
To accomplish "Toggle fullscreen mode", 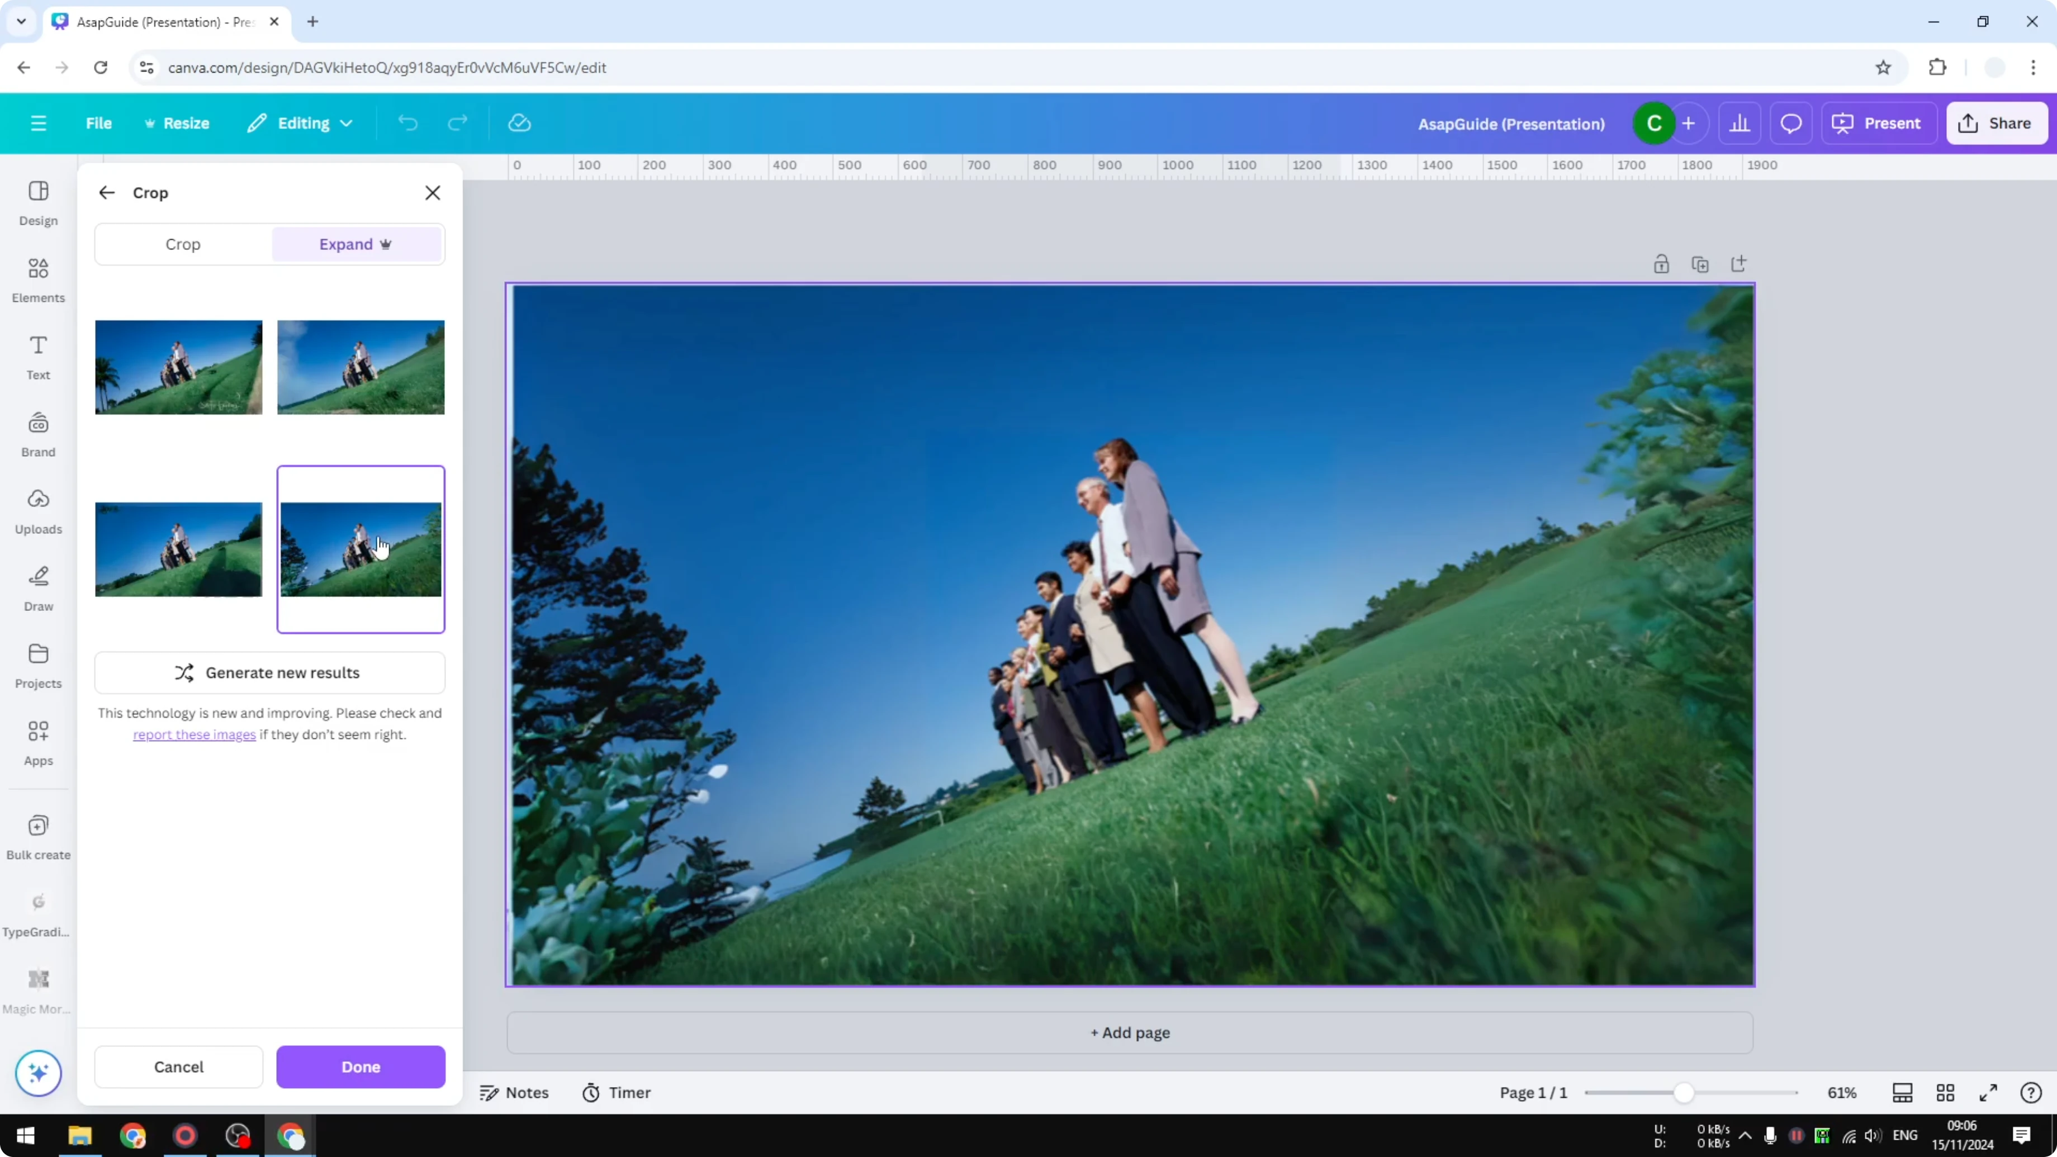I will [x=1988, y=1092].
